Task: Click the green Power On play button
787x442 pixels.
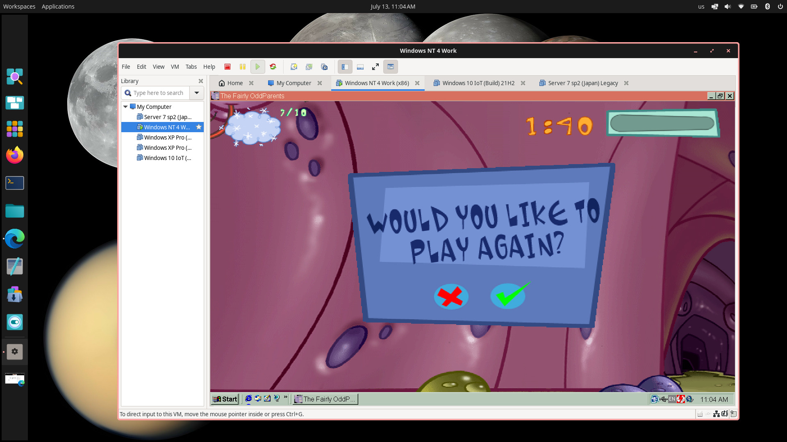Action: [x=257, y=67]
